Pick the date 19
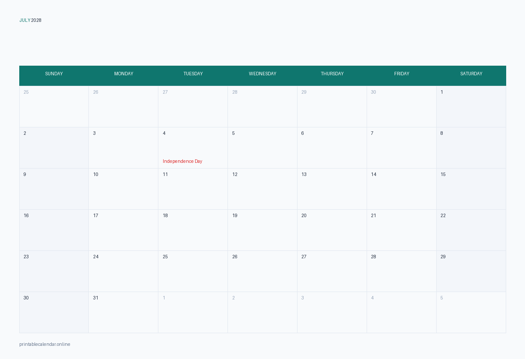Viewport: 525px width, 359px height. [262, 230]
